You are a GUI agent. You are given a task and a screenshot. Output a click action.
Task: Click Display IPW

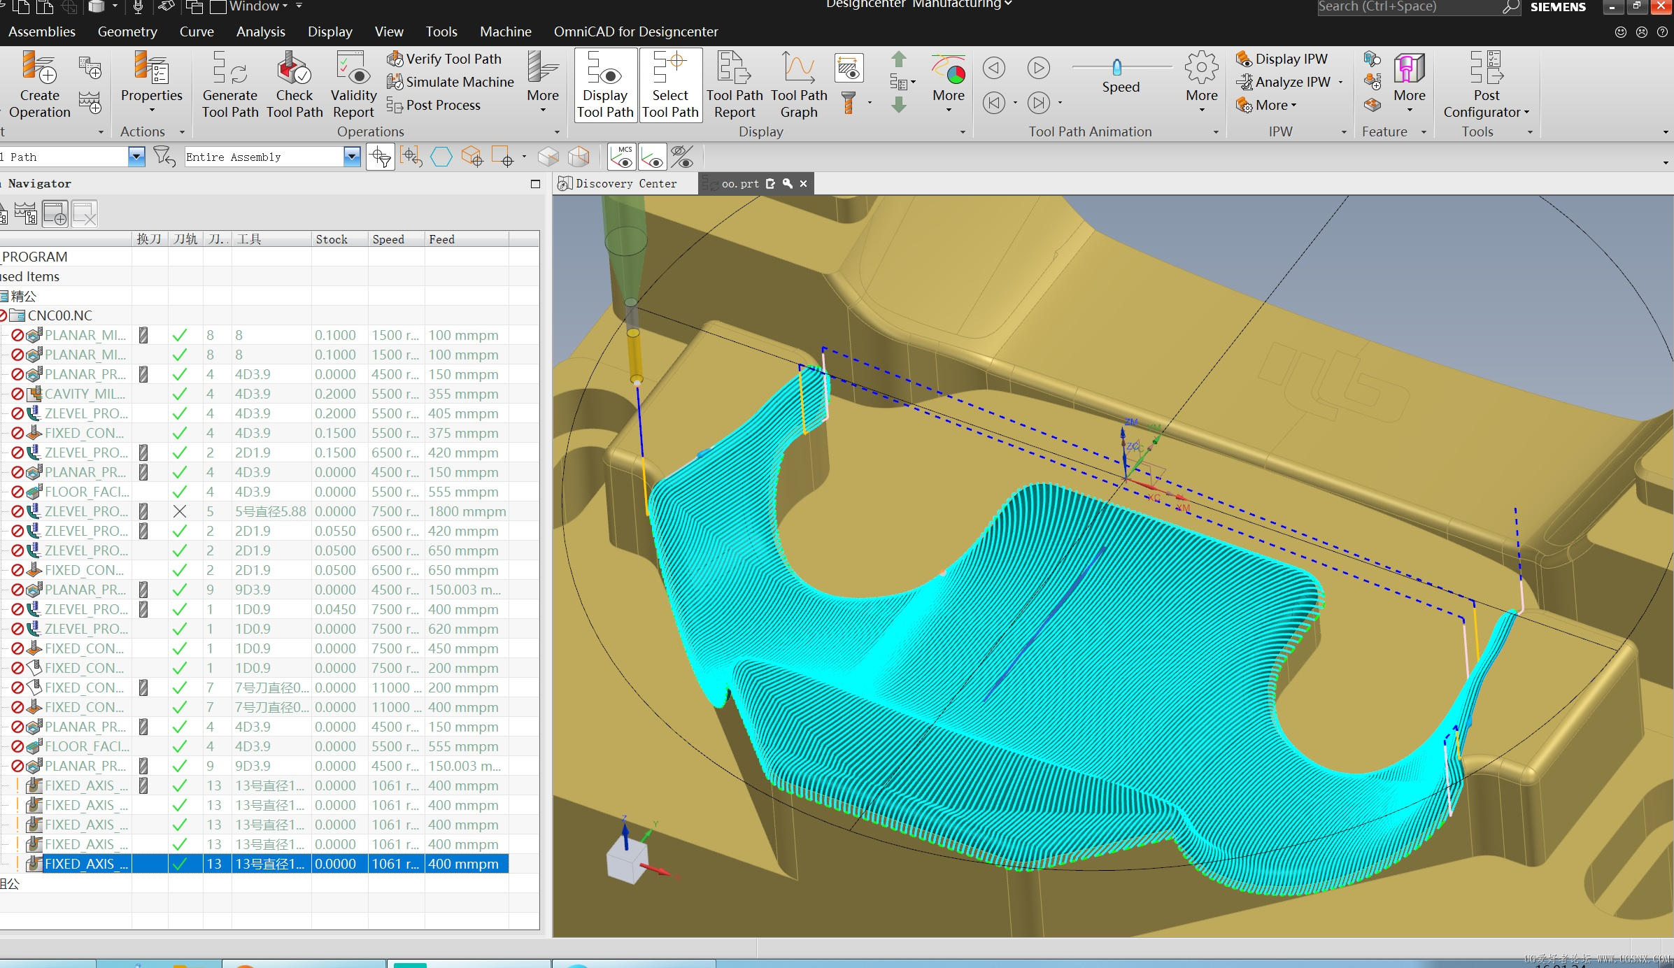[x=1282, y=59]
